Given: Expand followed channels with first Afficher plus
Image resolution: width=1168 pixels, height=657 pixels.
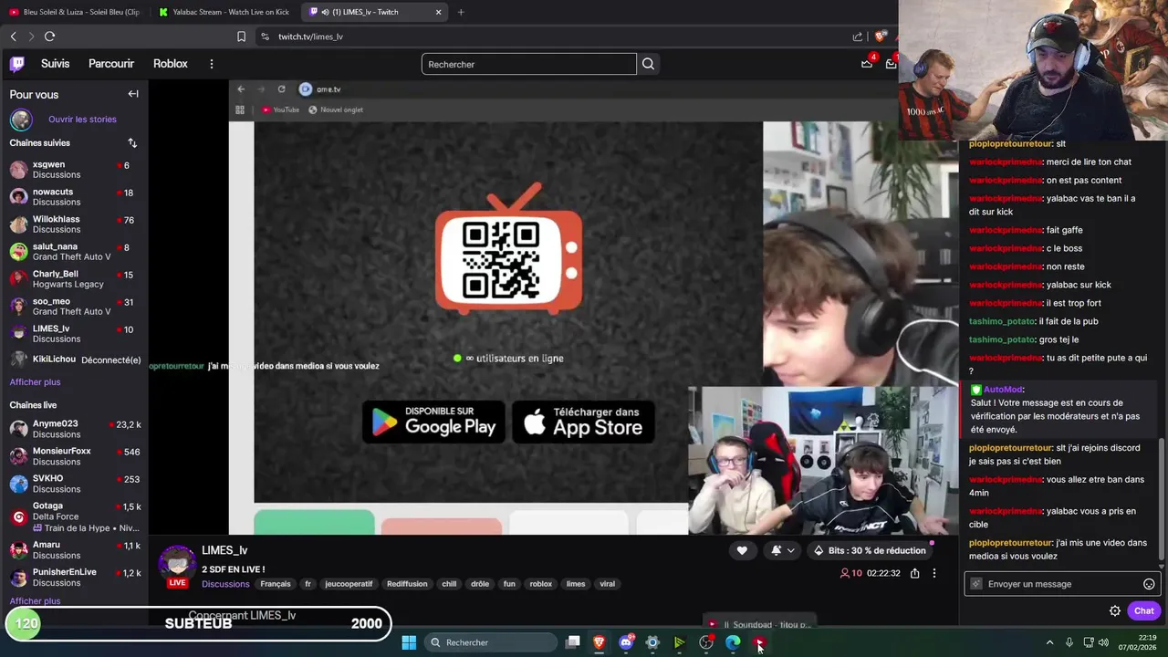Looking at the screenshot, I should tap(35, 382).
